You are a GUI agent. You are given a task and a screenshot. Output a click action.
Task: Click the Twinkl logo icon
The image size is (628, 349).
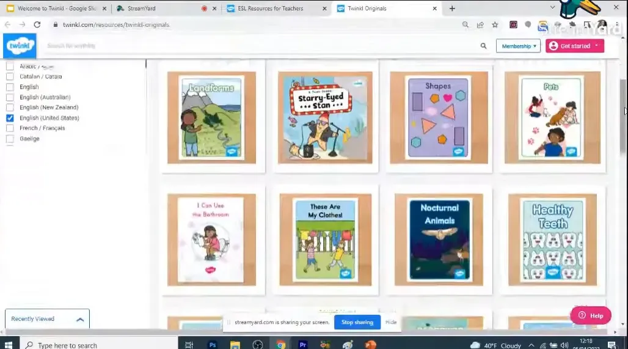click(x=20, y=46)
